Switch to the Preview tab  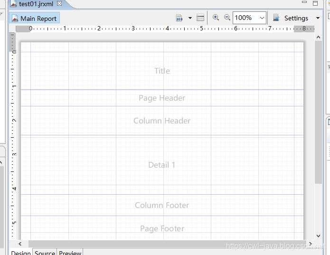point(70,252)
